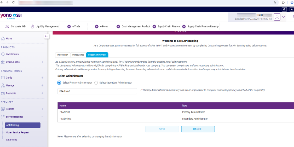Switch to the Introduction tab
Screen dimensions: 294x147
click(63, 55)
